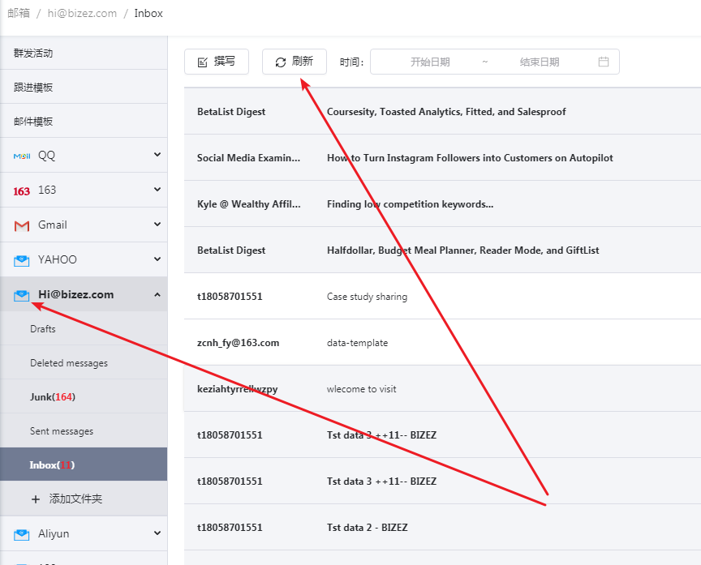Click the Aliyun mailbox icon
This screenshot has width=701, height=565.
(22, 533)
